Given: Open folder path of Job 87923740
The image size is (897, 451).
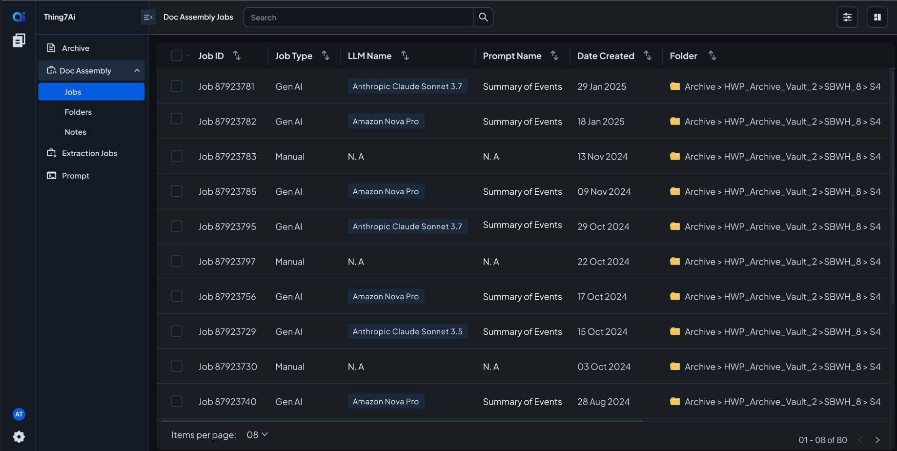Looking at the screenshot, I should click(782, 402).
